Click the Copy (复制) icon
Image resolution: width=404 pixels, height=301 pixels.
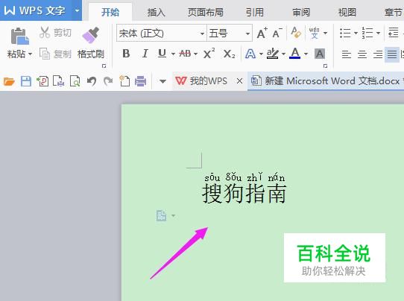pos(45,54)
